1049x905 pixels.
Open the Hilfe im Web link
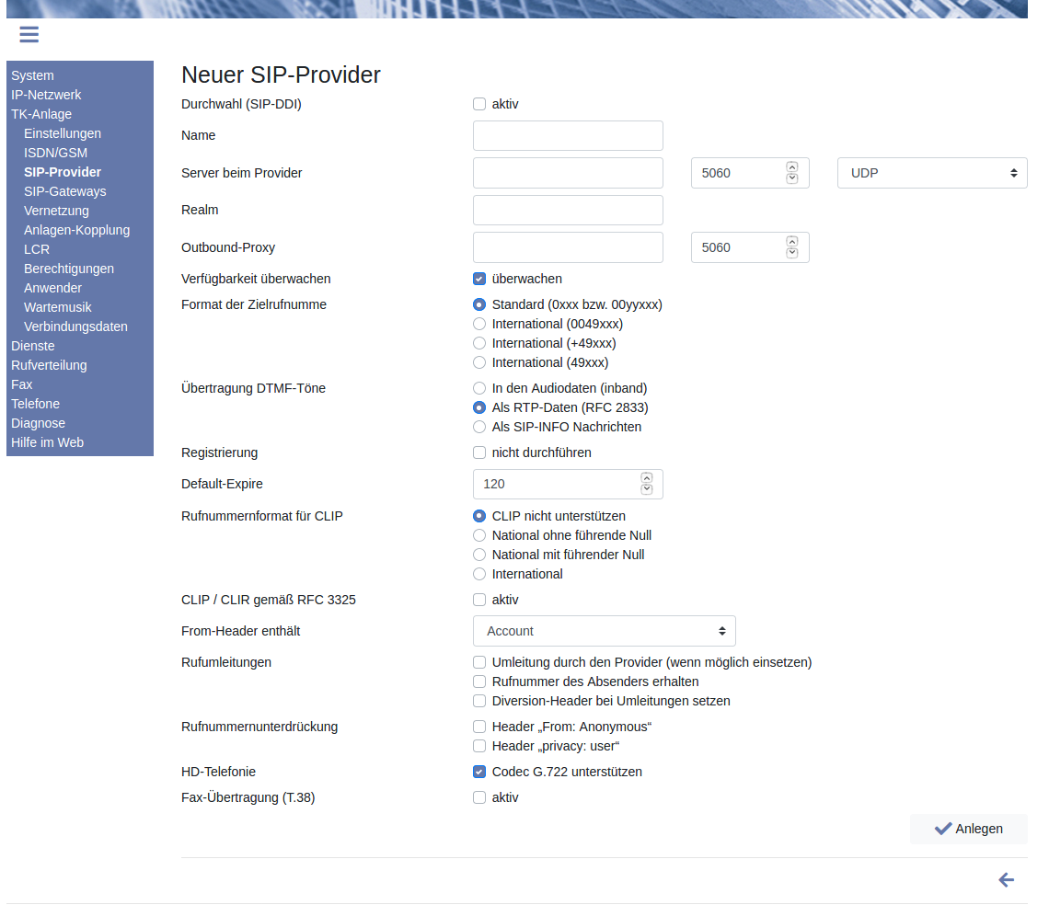(47, 442)
